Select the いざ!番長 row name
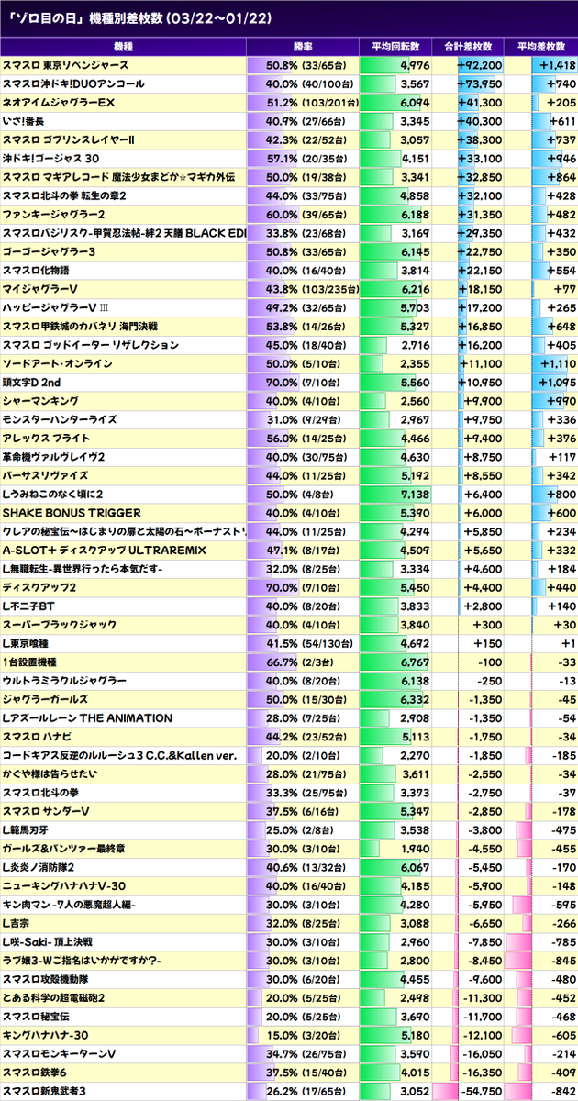 pos(24,121)
